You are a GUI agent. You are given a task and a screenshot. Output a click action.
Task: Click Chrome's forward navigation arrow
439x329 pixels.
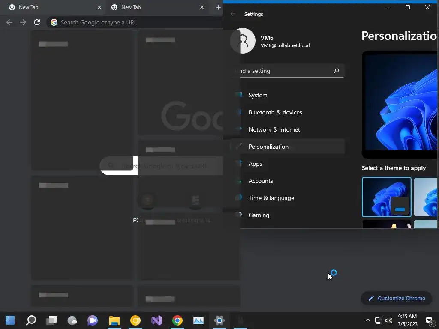click(23, 22)
